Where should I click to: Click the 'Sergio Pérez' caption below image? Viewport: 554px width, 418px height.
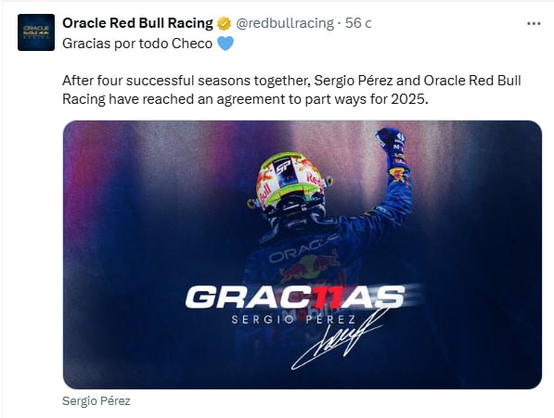(x=97, y=401)
